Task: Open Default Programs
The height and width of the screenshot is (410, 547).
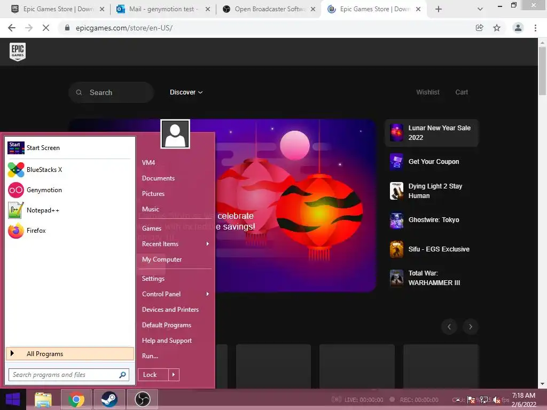Action: pyautogui.click(x=167, y=325)
